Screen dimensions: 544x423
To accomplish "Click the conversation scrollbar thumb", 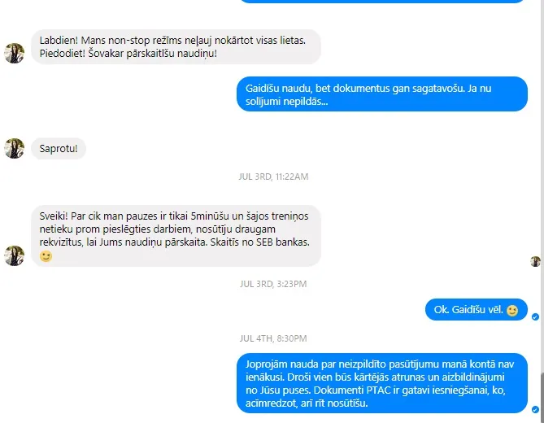I will 542,398.
